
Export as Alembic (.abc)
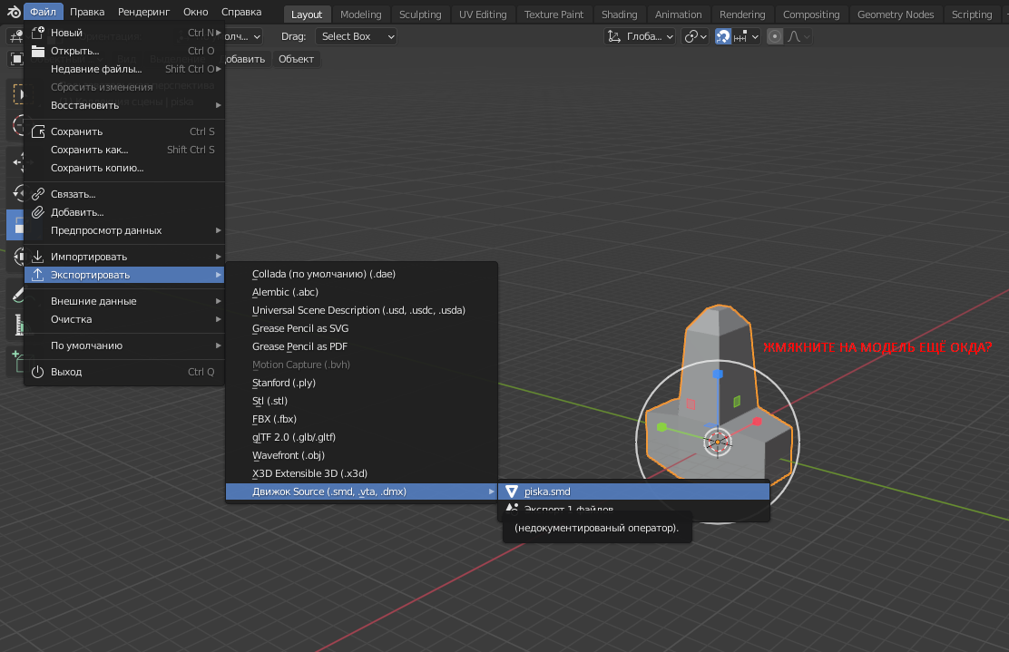[362, 292]
